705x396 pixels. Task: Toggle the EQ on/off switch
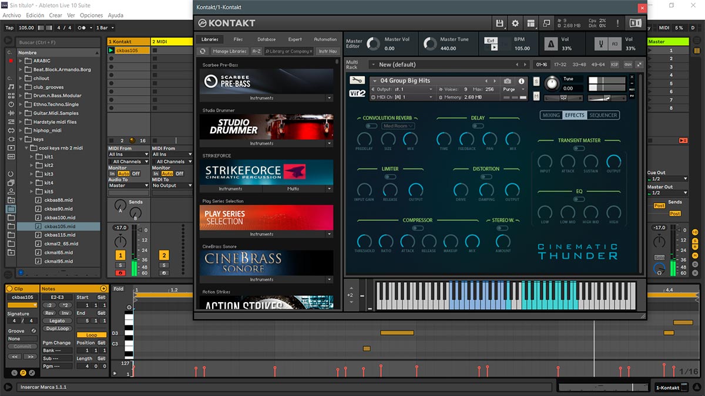pyautogui.click(x=579, y=199)
